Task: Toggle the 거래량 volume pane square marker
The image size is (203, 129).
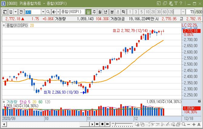Action: (x=4, y=102)
